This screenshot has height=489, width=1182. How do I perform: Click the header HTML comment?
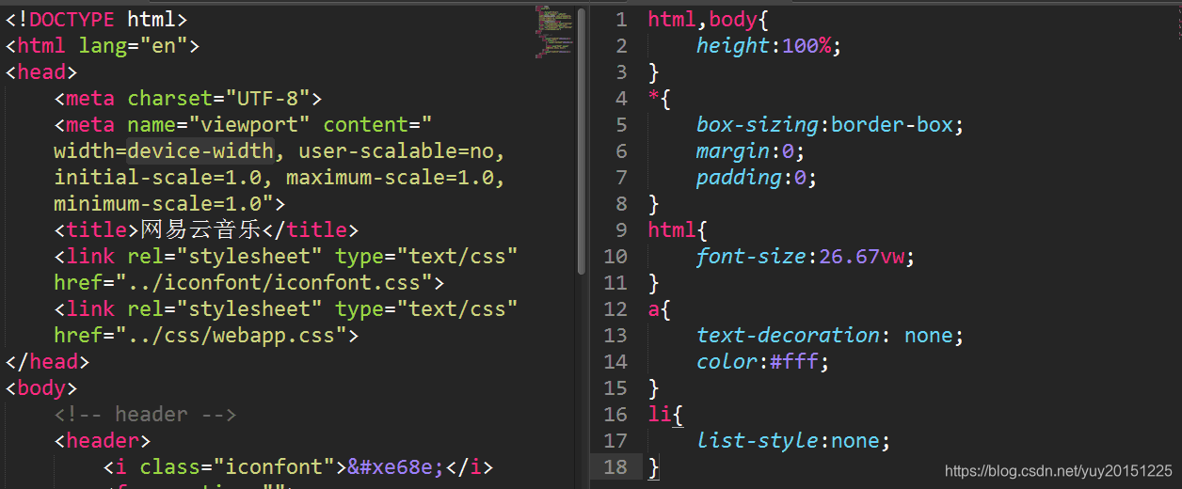pos(145,414)
